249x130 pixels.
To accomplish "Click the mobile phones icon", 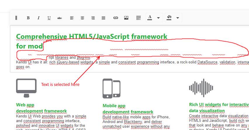I will [x=111, y=89].
